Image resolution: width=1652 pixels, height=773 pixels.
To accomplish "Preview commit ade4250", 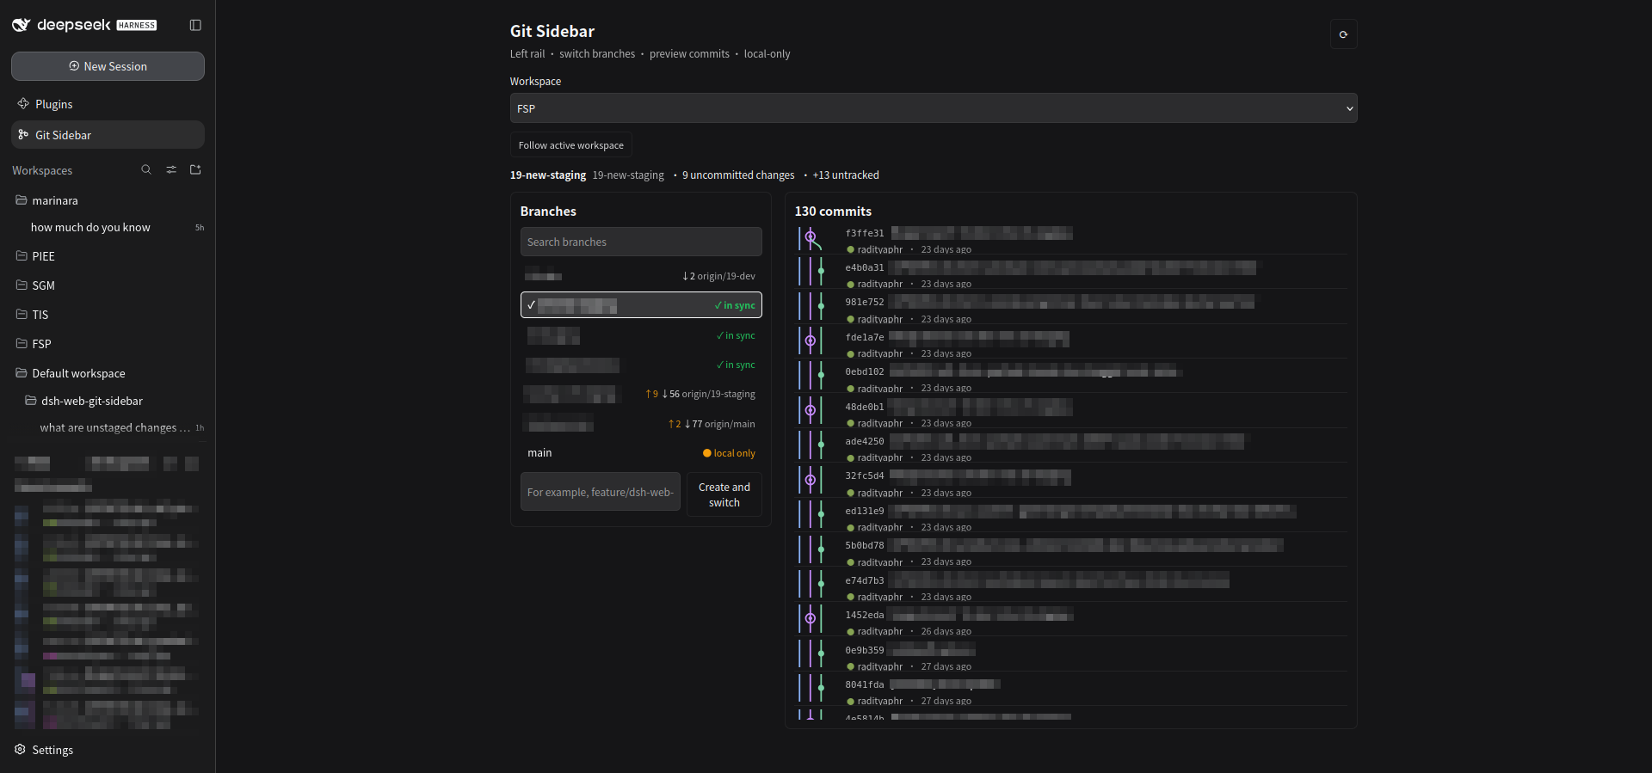I will [x=1071, y=448].
